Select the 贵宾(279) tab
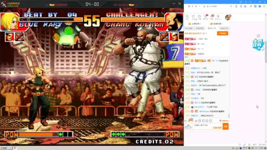 (x=212, y=28)
